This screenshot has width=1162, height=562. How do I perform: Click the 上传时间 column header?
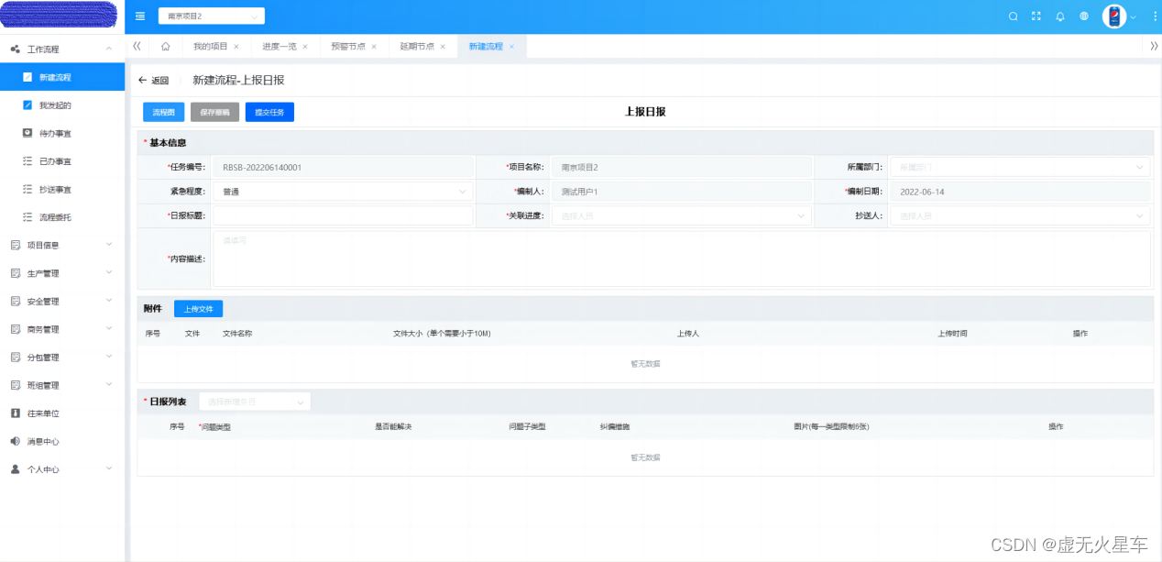952,334
